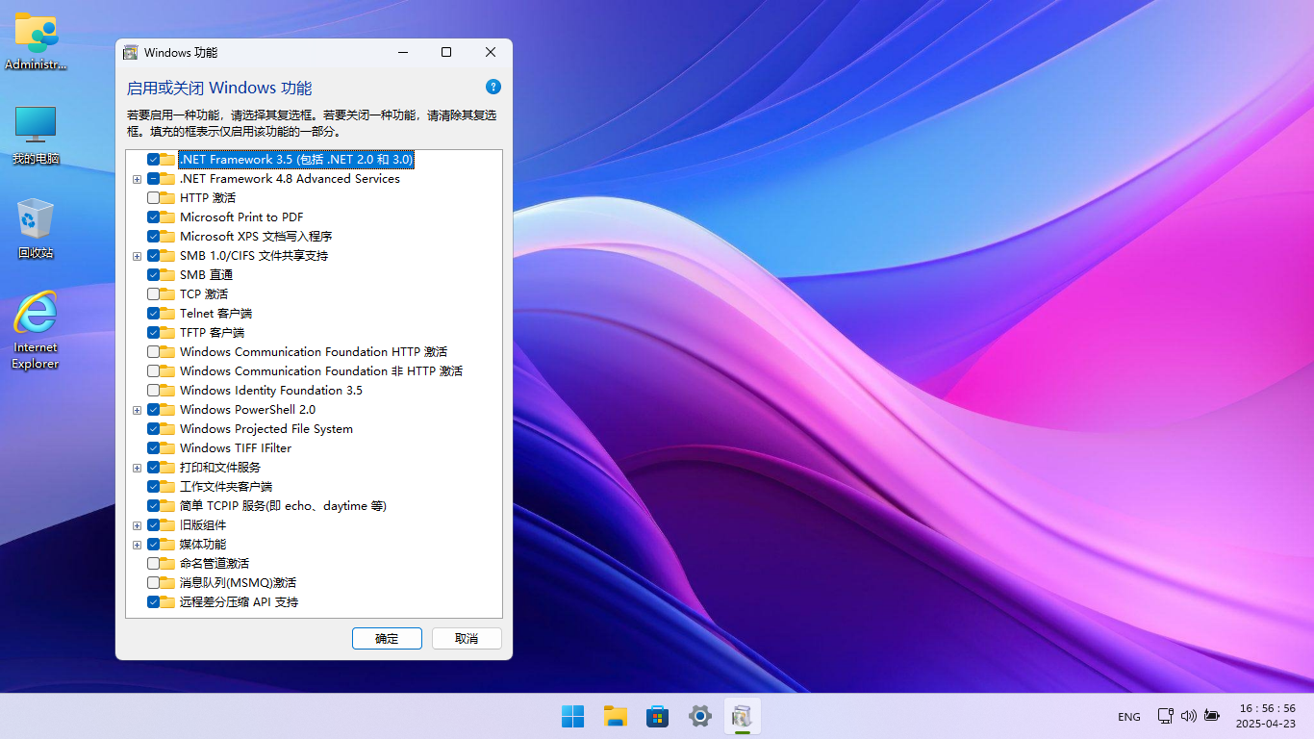Expand .NET Framework 4.8 Advanced Services
Image resolution: width=1314 pixels, height=739 pixels.
pyautogui.click(x=137, y=179)
